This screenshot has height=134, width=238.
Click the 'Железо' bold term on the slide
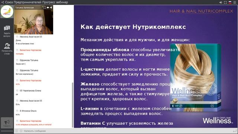coord(90,84)
